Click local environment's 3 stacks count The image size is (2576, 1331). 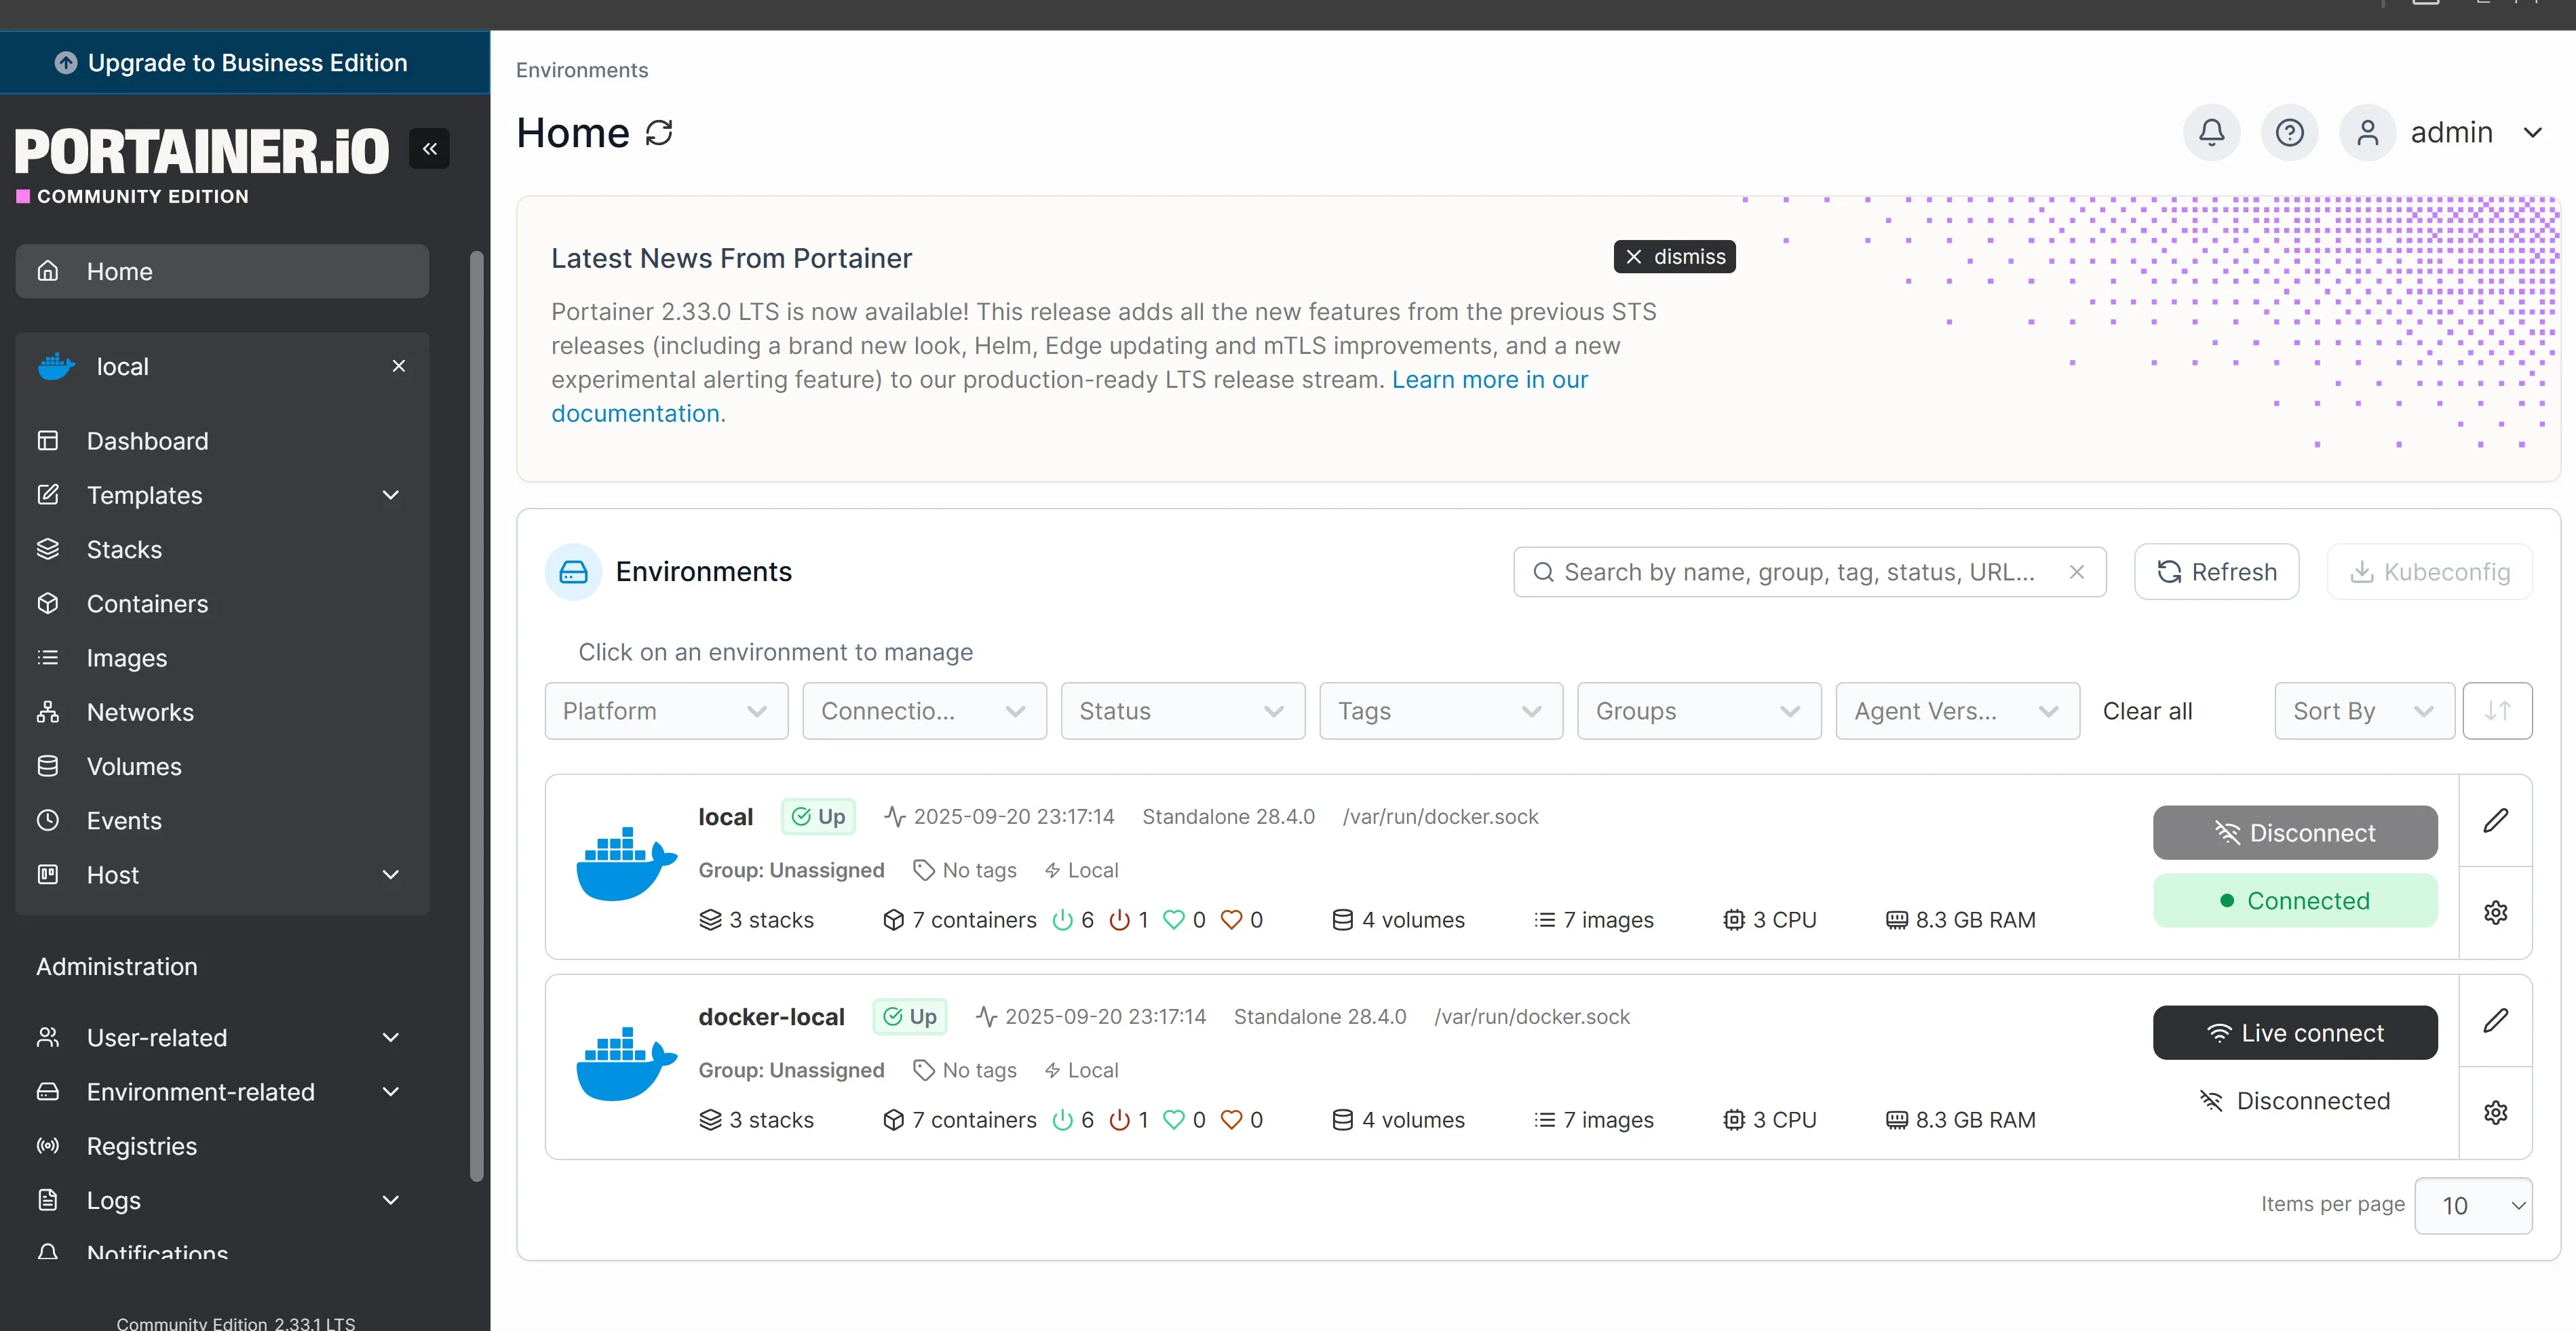tap(756, 919)
